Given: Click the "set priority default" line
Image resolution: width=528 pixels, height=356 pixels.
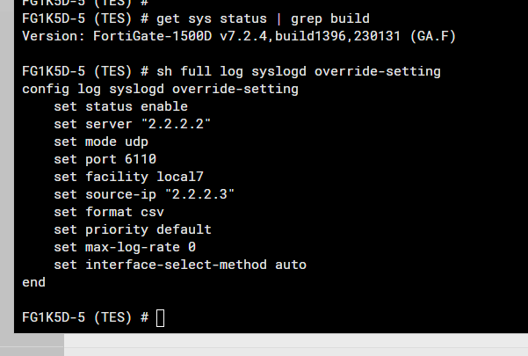Looking at the screenshot, I should coord(132,229).
